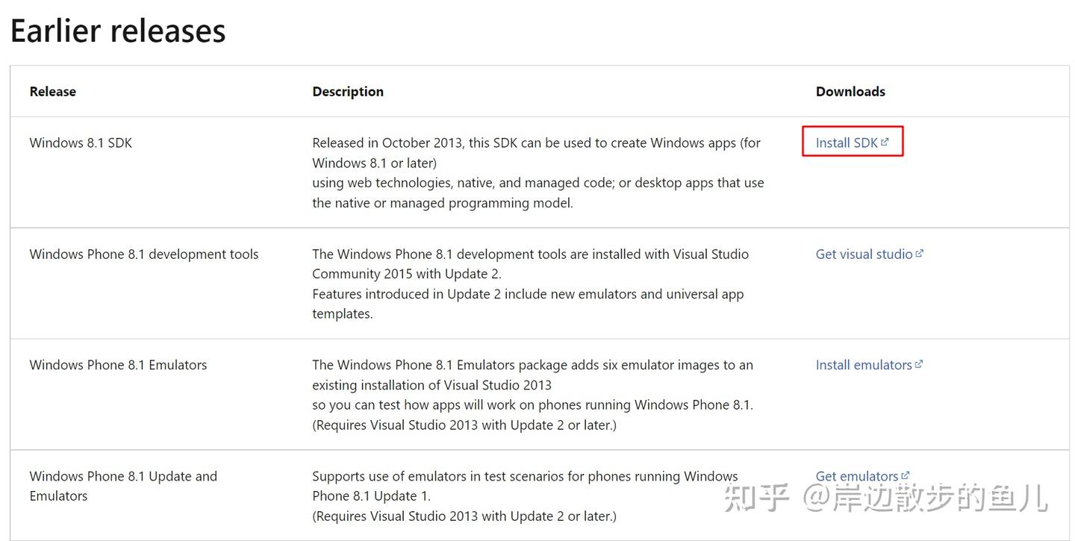Screen dimensions: 1075x541
Task: Select Windows Phone 8.1 development tools cell
Action: [x=144, y=254]
